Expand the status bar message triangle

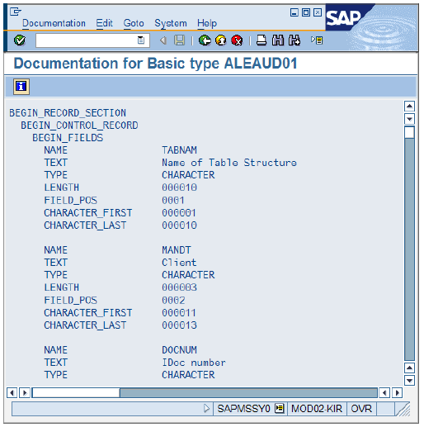(207, 409)
